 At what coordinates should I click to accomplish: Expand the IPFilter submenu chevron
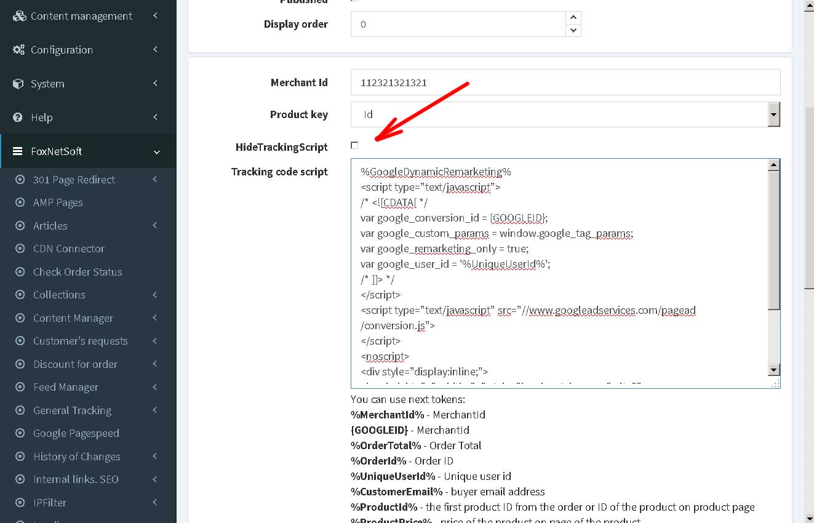click(155, 502)
